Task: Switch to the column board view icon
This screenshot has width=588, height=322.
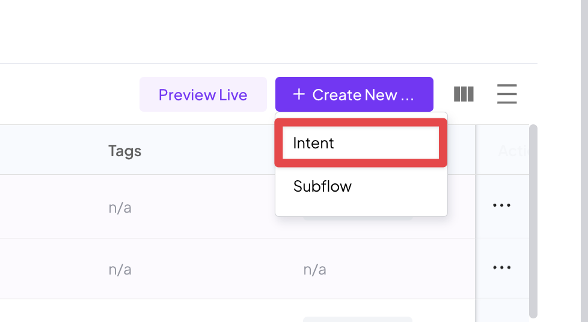Action: [x=464, y=94]
